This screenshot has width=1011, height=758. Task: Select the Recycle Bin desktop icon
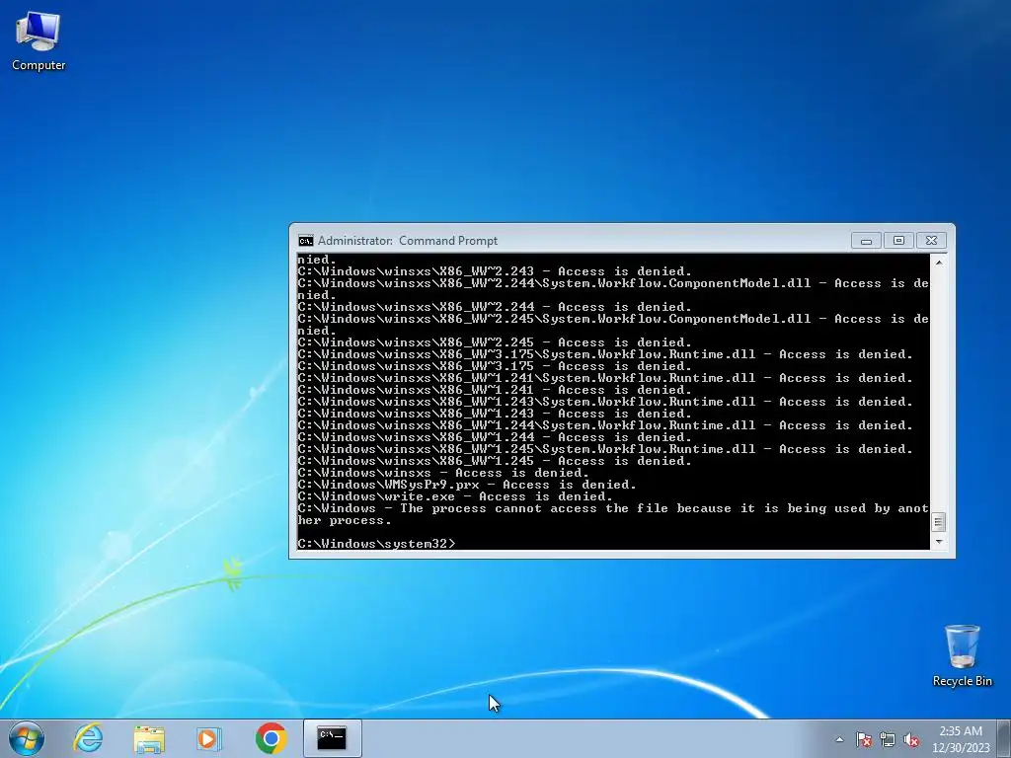962,655
